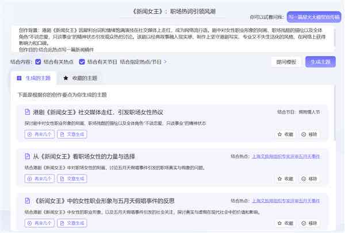Screen dimensions: 345x233
Task: Switch to the 生成的主题 tab
Action: click(x=34, y=78)
